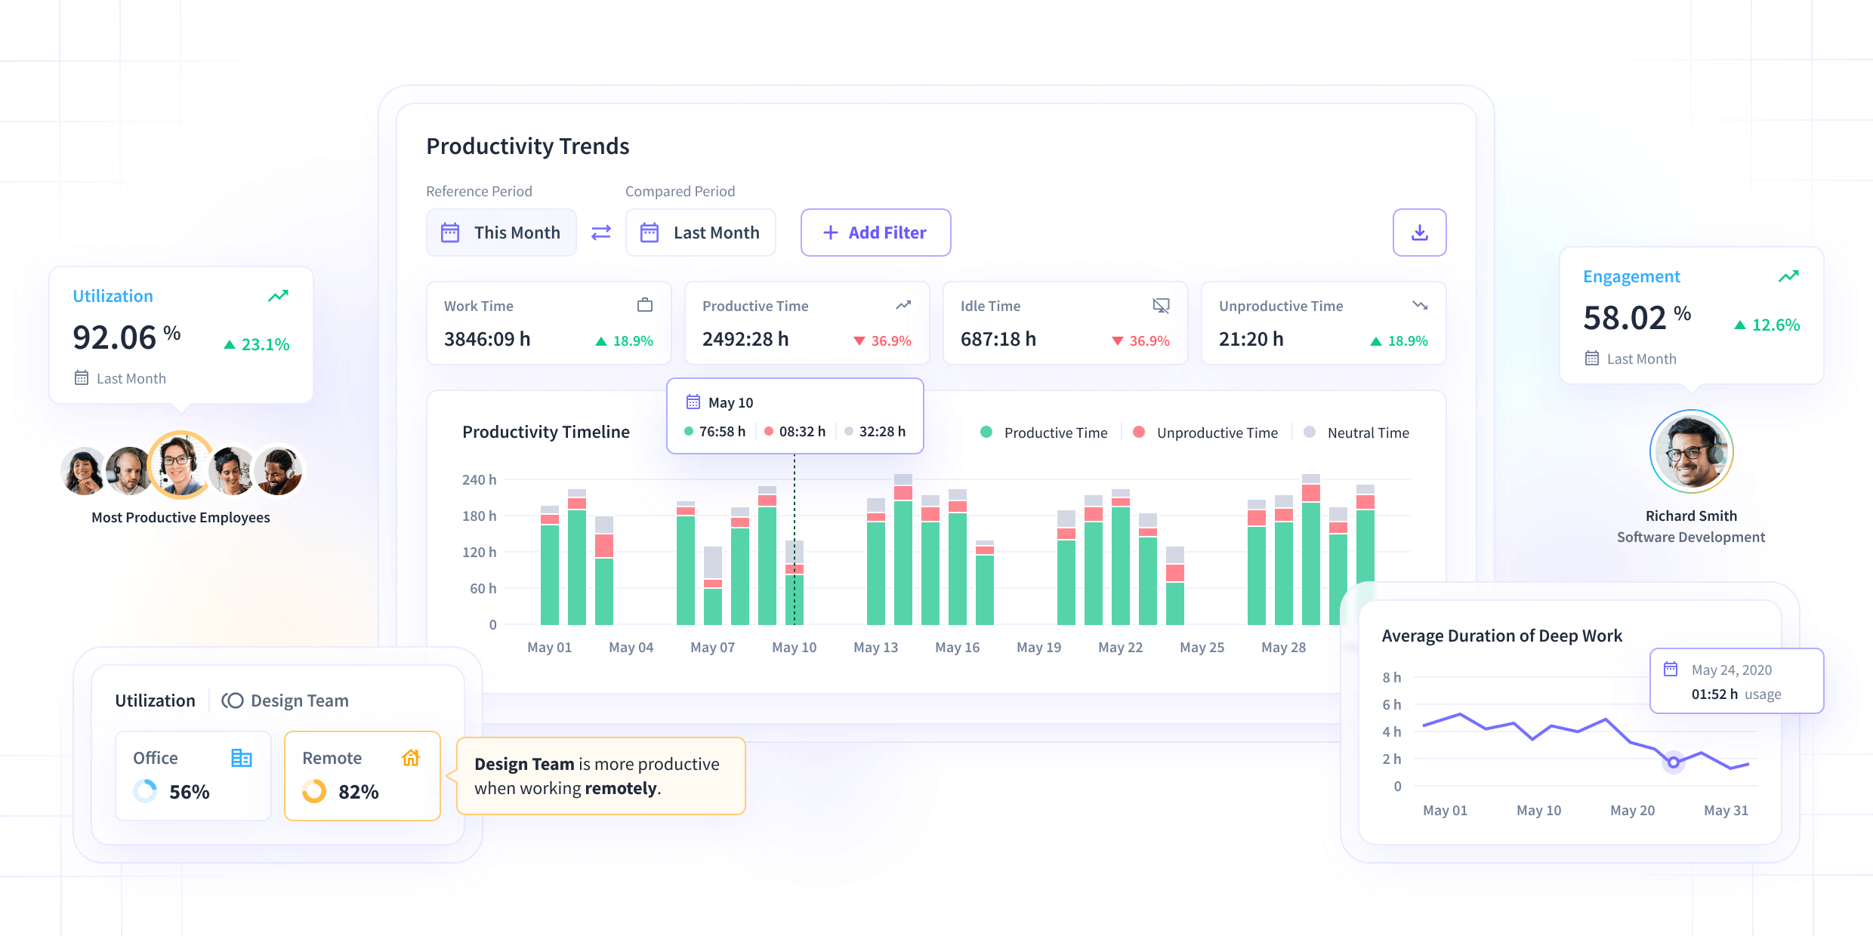This screenshot has width=1873, height=936.
Task: Click the trend icon on Utilization card
Action: (278, 296)
